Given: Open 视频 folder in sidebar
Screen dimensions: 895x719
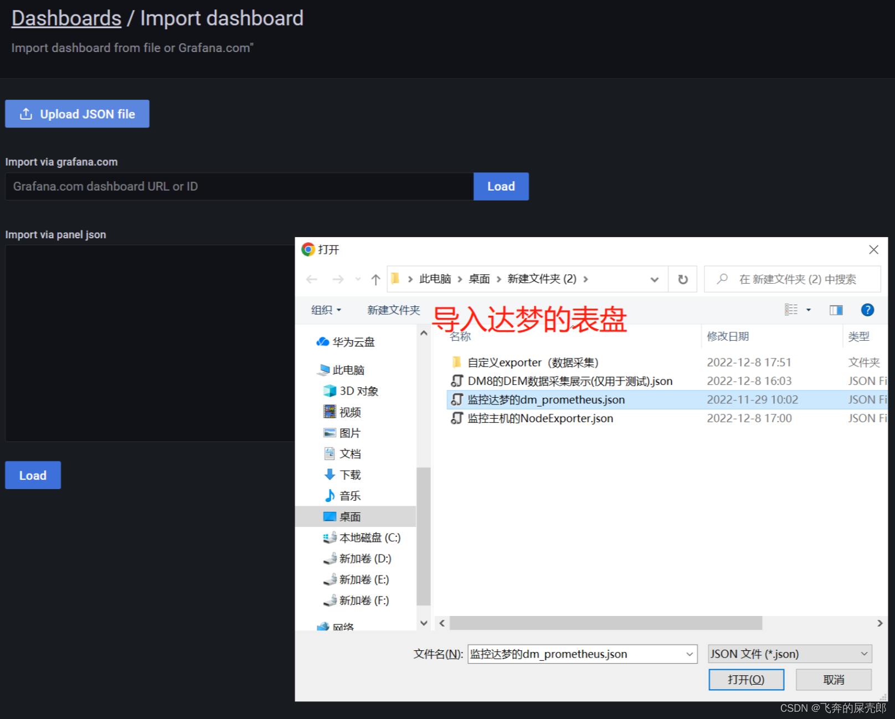Looking at the screenshot, I should coord(342,412).
